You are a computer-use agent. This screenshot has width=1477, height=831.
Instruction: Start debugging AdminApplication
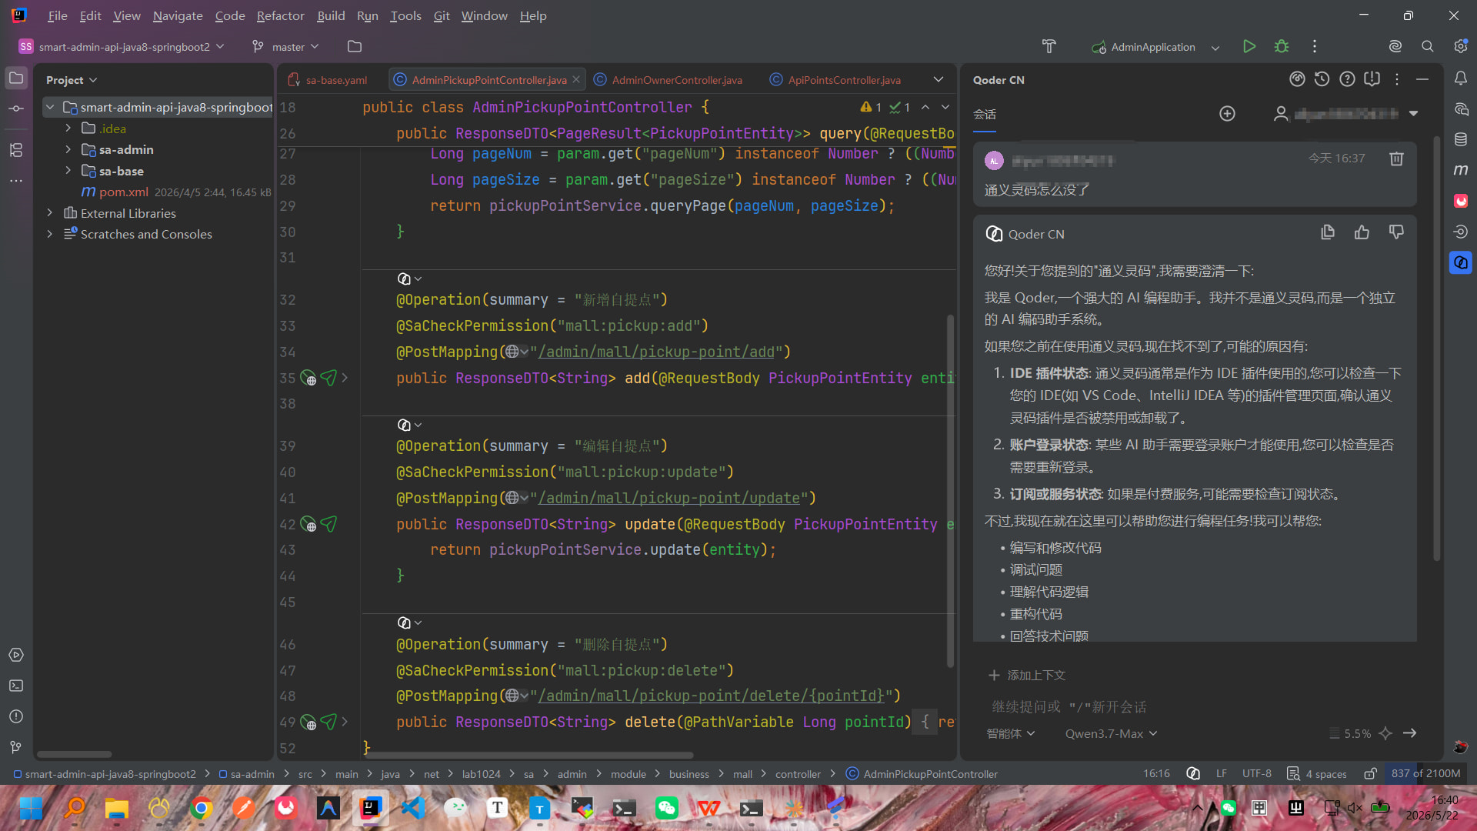coord(1282,47)
